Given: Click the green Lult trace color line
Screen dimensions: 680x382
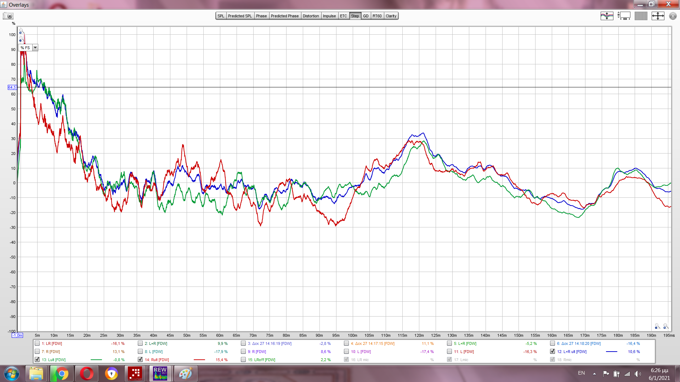Looking at the screenshot, I should coord(96,360).
